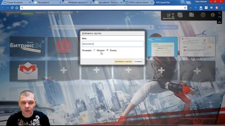Confirm with Добавить группу button

point(123,62)
